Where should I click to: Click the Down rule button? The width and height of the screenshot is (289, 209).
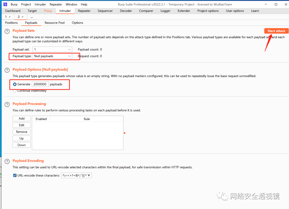tap(22, 145)
